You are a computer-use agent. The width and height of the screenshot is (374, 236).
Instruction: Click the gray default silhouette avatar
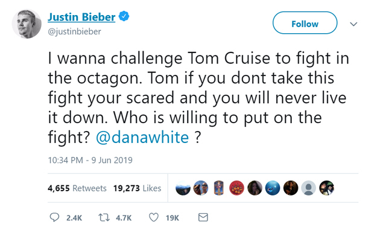309,188
